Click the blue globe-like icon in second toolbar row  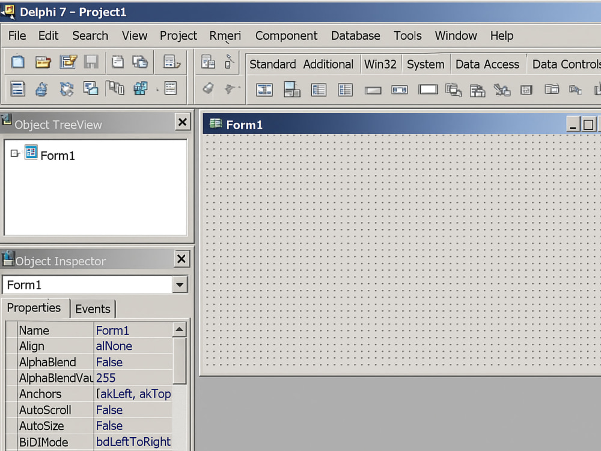point(42,89)
